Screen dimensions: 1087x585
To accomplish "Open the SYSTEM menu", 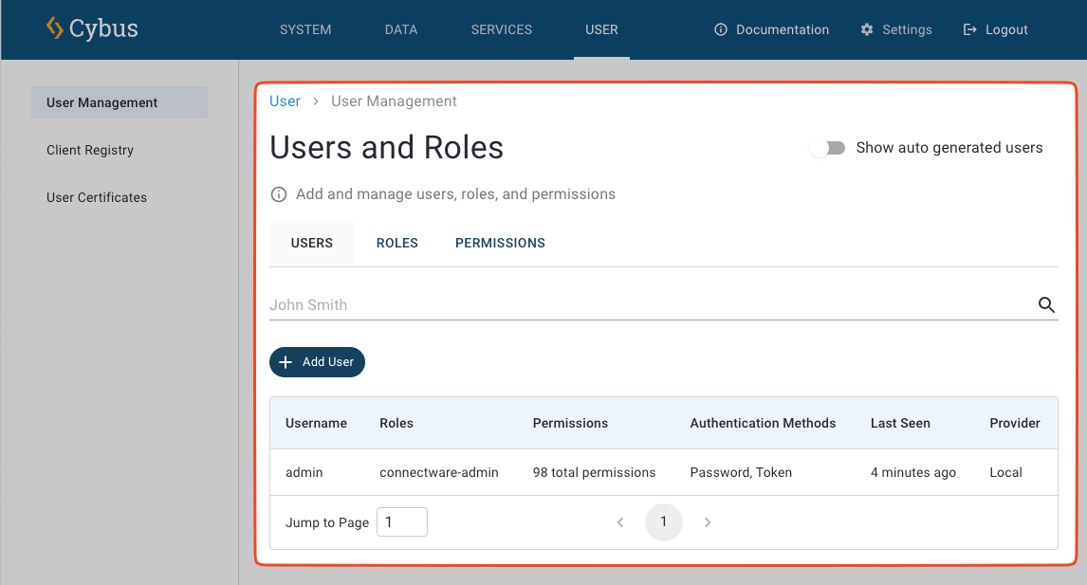I will tap(305, 29).
